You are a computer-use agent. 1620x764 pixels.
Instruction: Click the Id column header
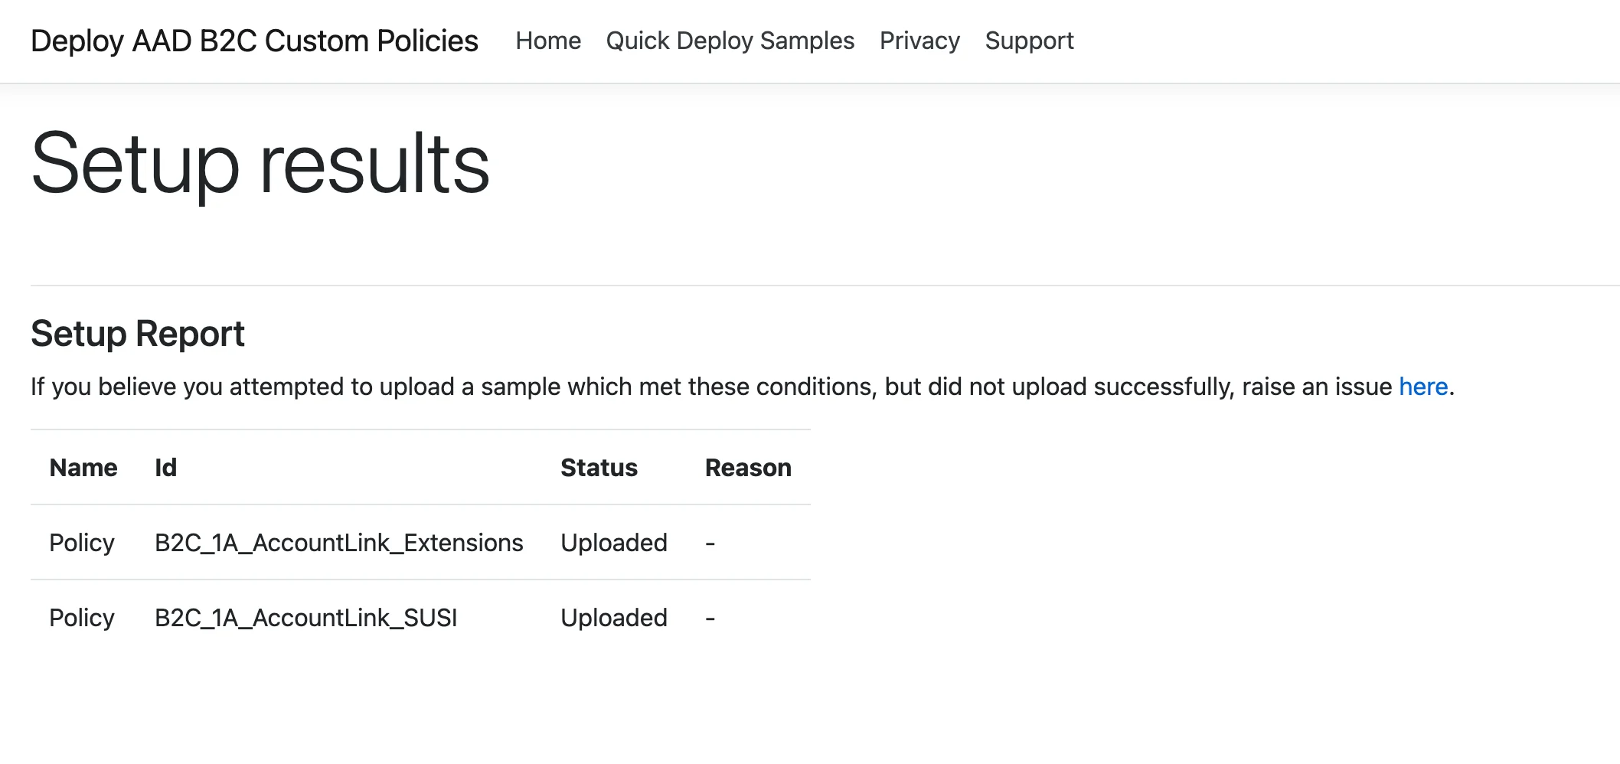tap(165, 468)
